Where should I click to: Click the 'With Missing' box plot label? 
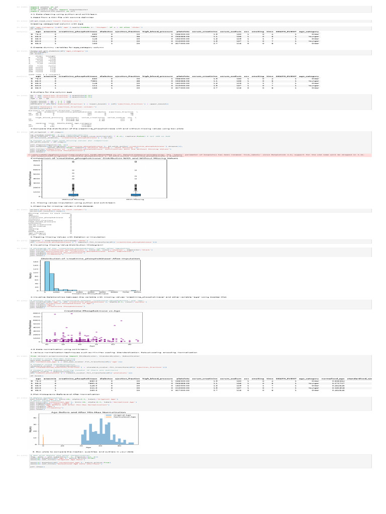point(135,199)
